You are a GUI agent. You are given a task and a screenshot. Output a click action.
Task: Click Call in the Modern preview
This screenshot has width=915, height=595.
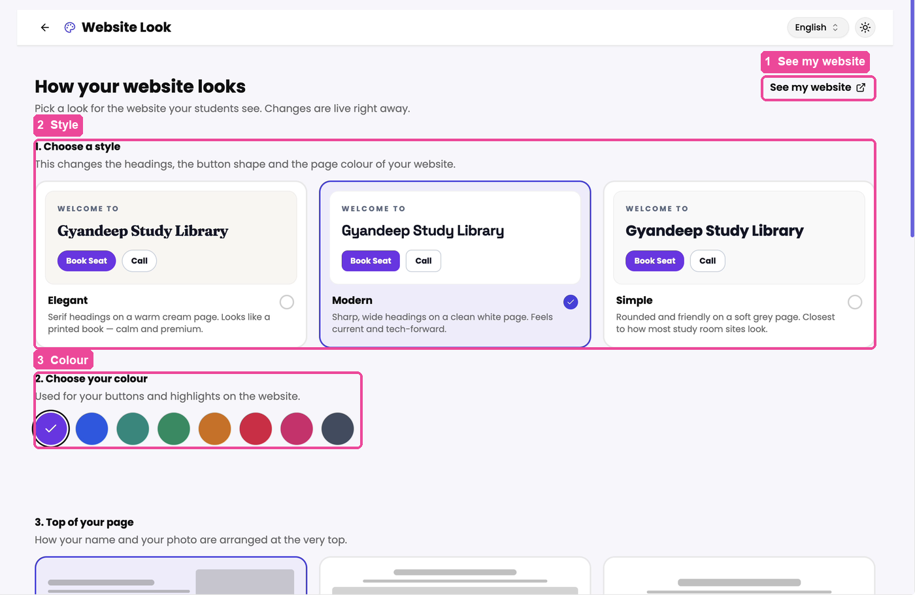[424, 261]
